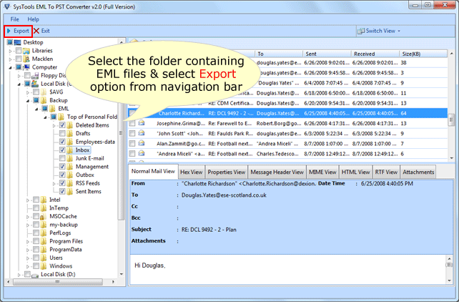Click the envelope icon for John Scott email

tap(142, 133)
